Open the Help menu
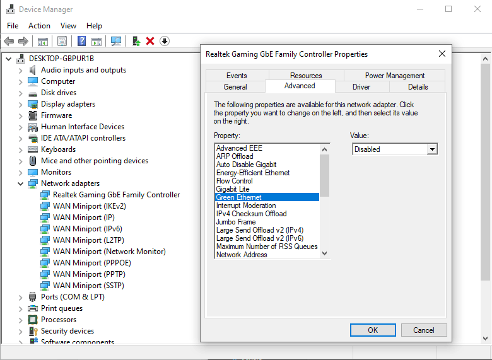492x360 pixels. (x=94, y=26)
